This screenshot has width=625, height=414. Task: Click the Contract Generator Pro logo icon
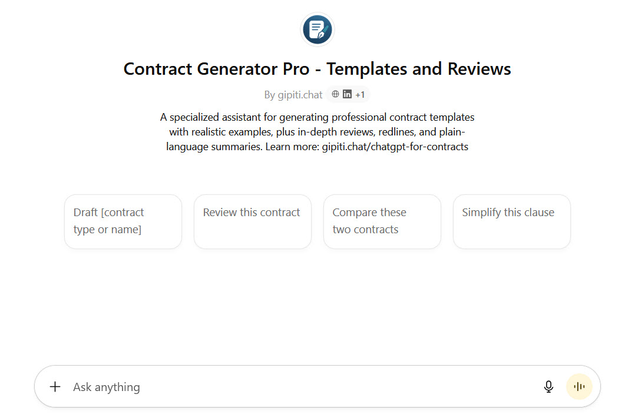[x=317, y=29]
